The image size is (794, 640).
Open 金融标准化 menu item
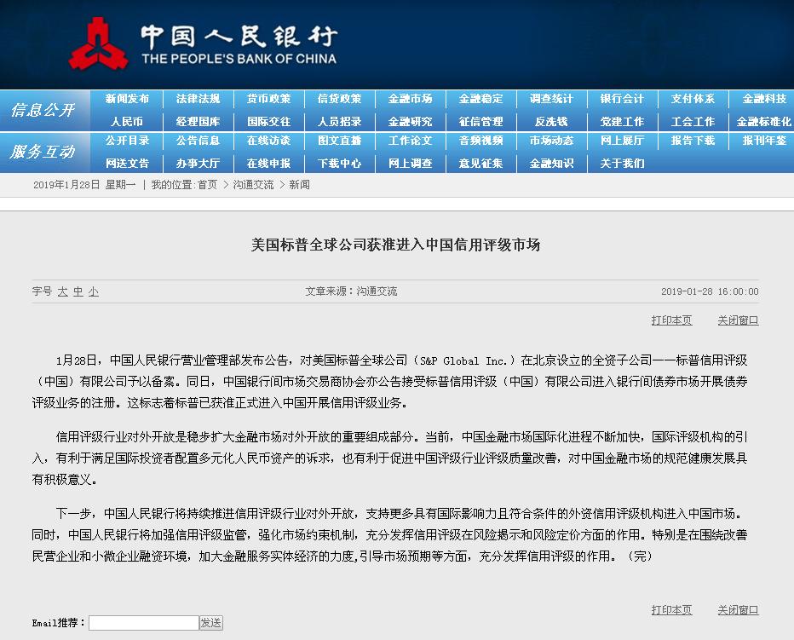[763, 122]
